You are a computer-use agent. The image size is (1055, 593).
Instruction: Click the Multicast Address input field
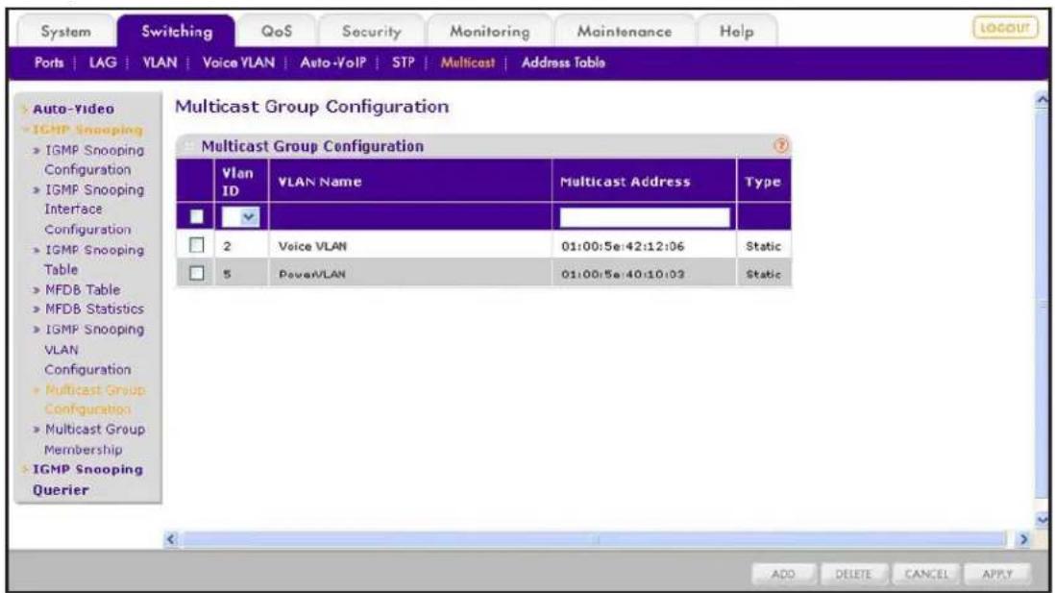[x=645, y=217]
